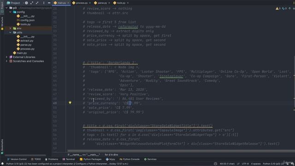
Task: Hide the Project panel with minus icon
Action: coord(49,3)
